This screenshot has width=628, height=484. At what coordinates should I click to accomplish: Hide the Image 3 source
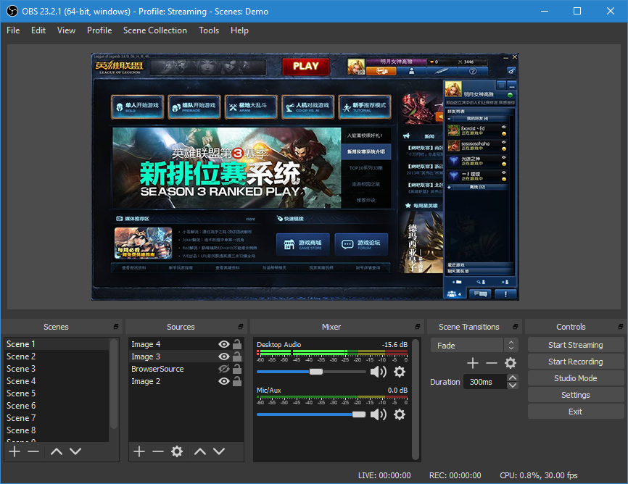(224, 356)
